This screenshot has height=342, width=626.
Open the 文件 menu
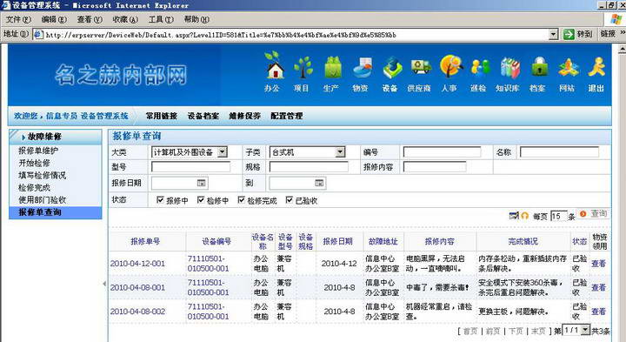pyautogui.click(x=18, y=19)
